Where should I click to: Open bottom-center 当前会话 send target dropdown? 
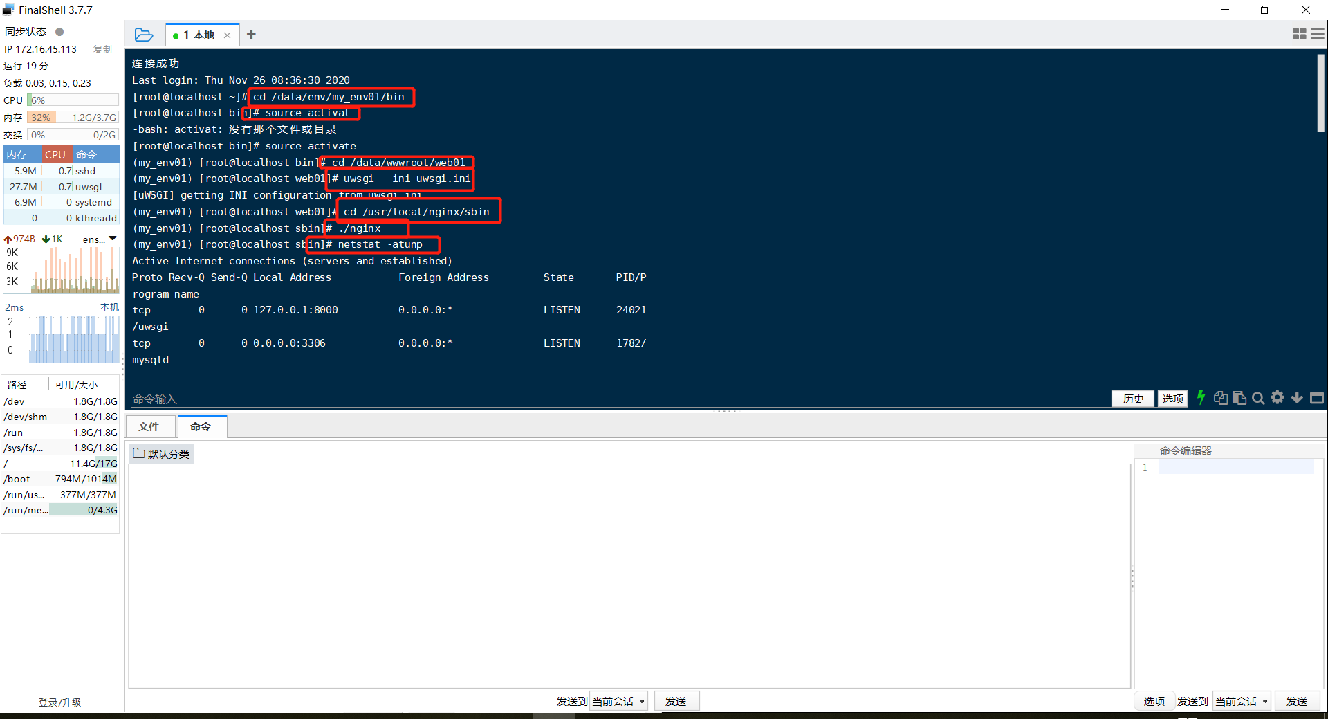pyautogui.click(x=619, y=701)
